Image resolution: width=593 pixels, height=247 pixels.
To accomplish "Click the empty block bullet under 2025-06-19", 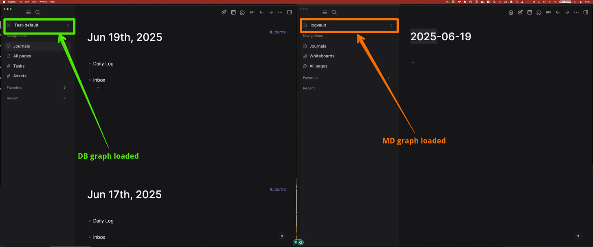I will [413, 63].
